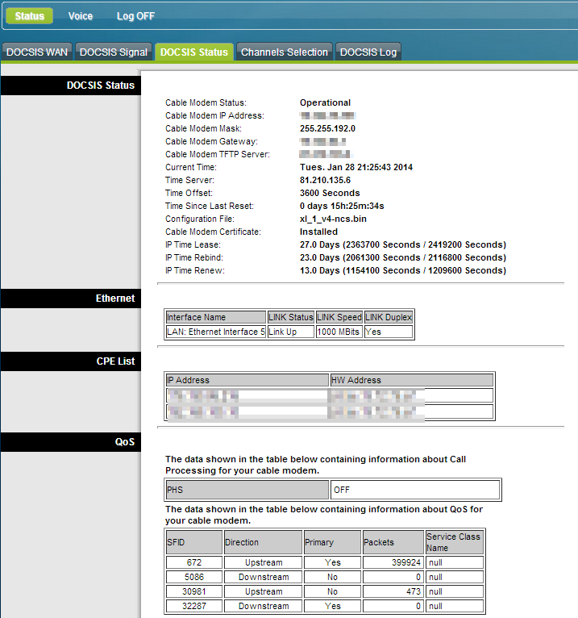Click the CPE List section header

[x=115, y=361]
